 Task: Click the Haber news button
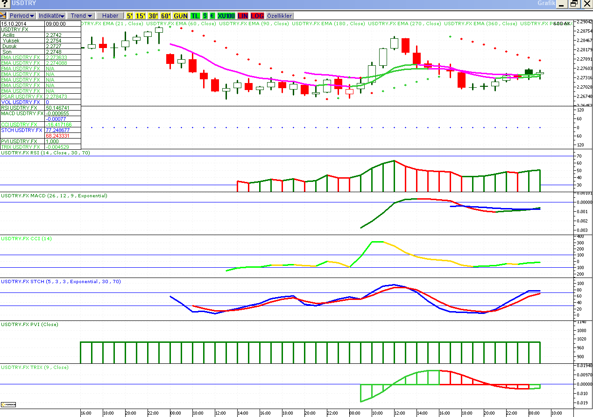(110, 16)
